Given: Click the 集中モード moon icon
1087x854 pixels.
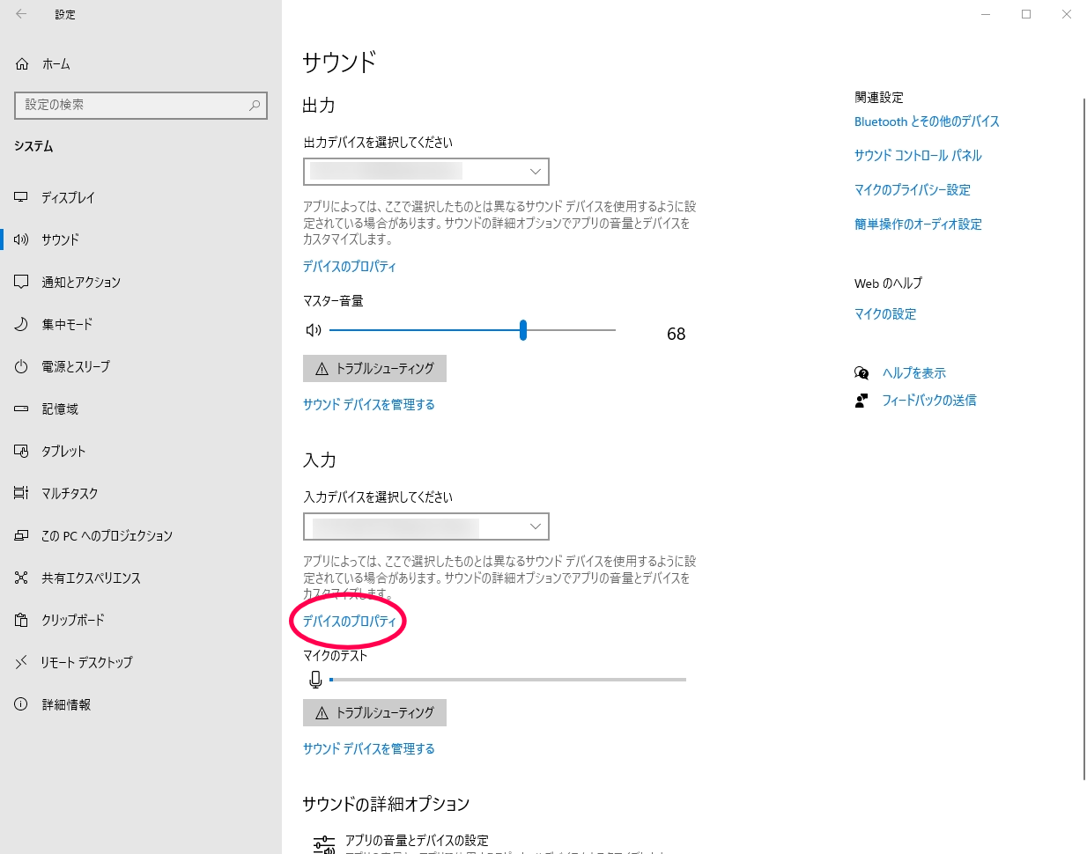Looking at the screenshot, I should [x=21, y=324].
